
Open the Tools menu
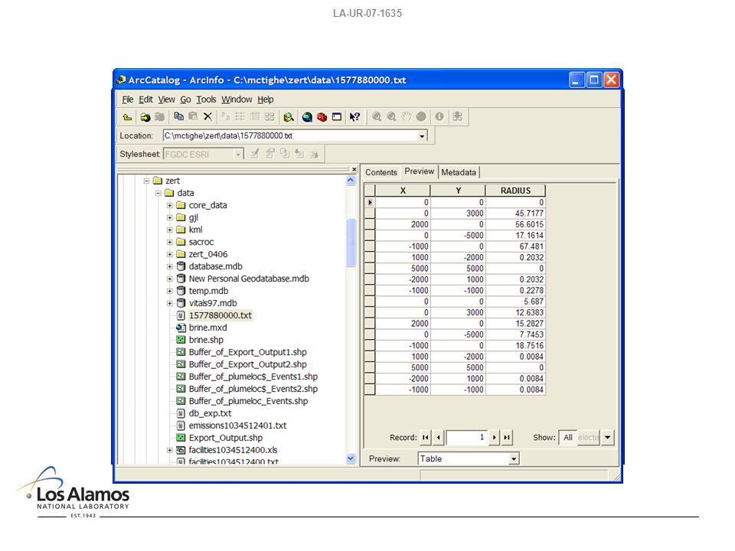pos(206,99)
